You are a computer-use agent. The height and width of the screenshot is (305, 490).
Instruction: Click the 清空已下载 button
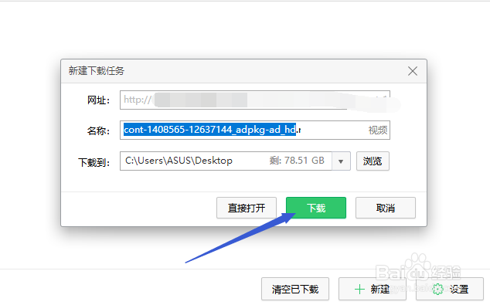[x=295, y=289]
